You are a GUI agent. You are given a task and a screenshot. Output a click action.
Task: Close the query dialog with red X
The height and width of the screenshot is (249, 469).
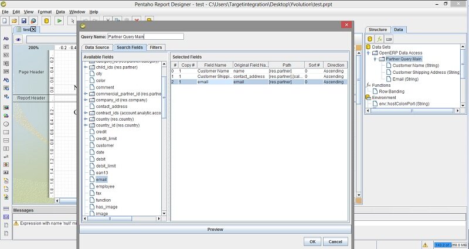346,25
